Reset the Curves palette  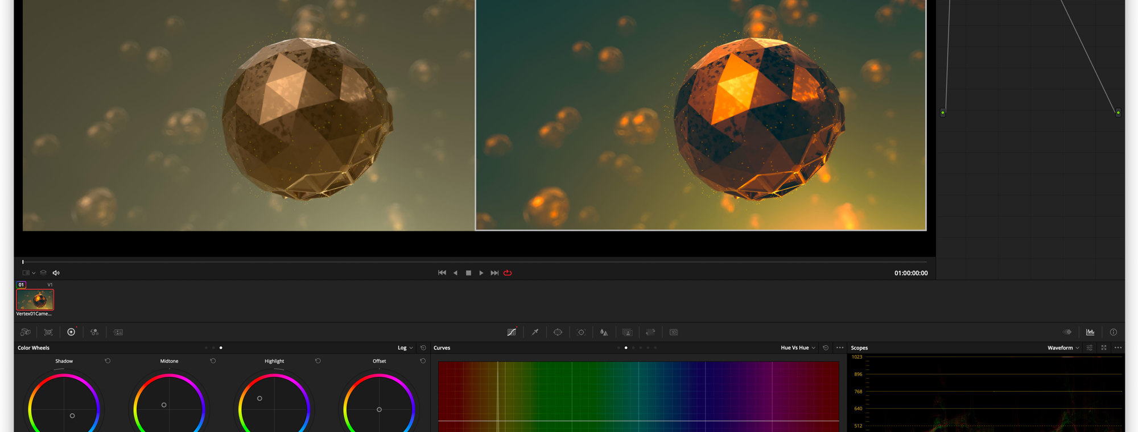(826, 348)
